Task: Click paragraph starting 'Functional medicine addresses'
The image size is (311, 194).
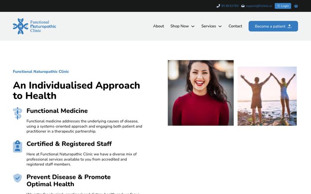Action: pyautogui.click(x=84, y=126)
